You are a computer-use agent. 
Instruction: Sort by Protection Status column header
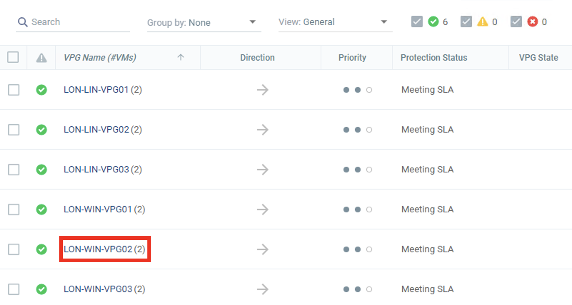[433, 58]
